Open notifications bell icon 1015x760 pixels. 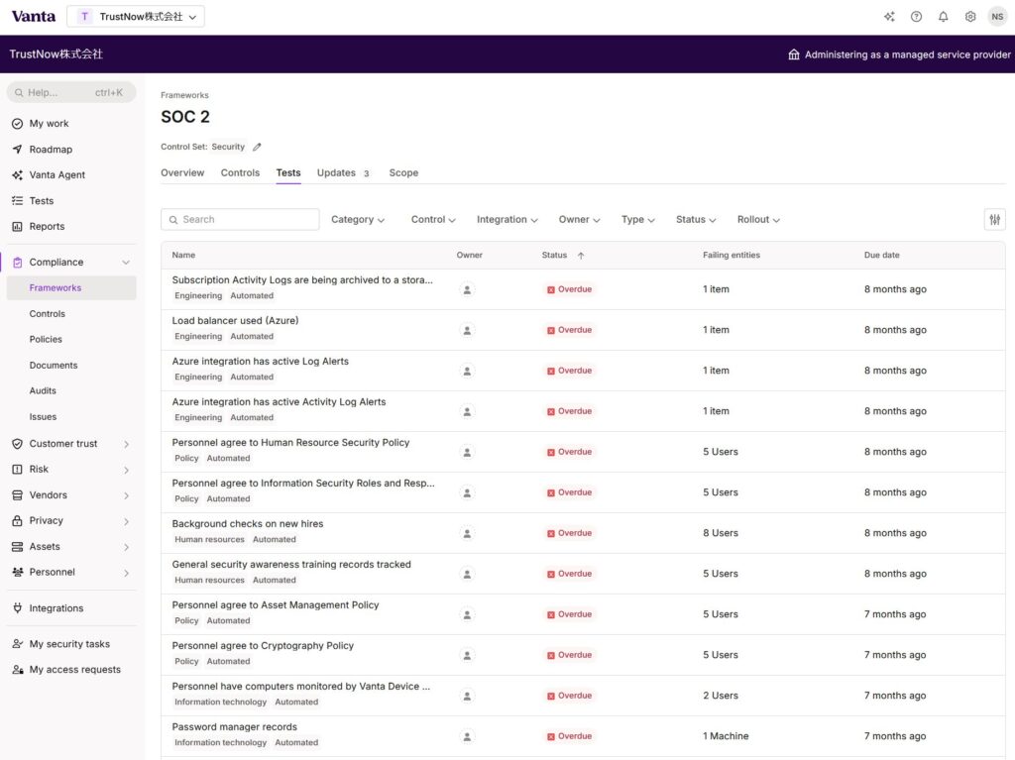943,17
